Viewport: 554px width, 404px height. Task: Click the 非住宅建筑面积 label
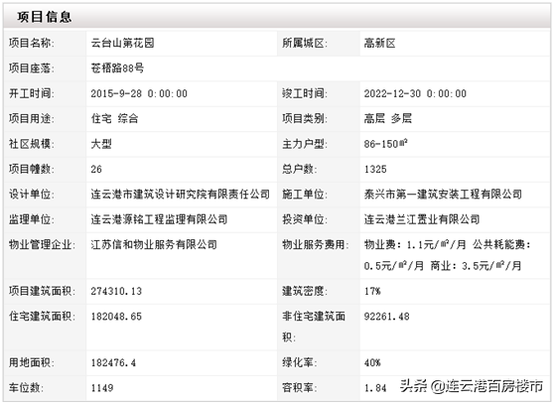[314, 327]
